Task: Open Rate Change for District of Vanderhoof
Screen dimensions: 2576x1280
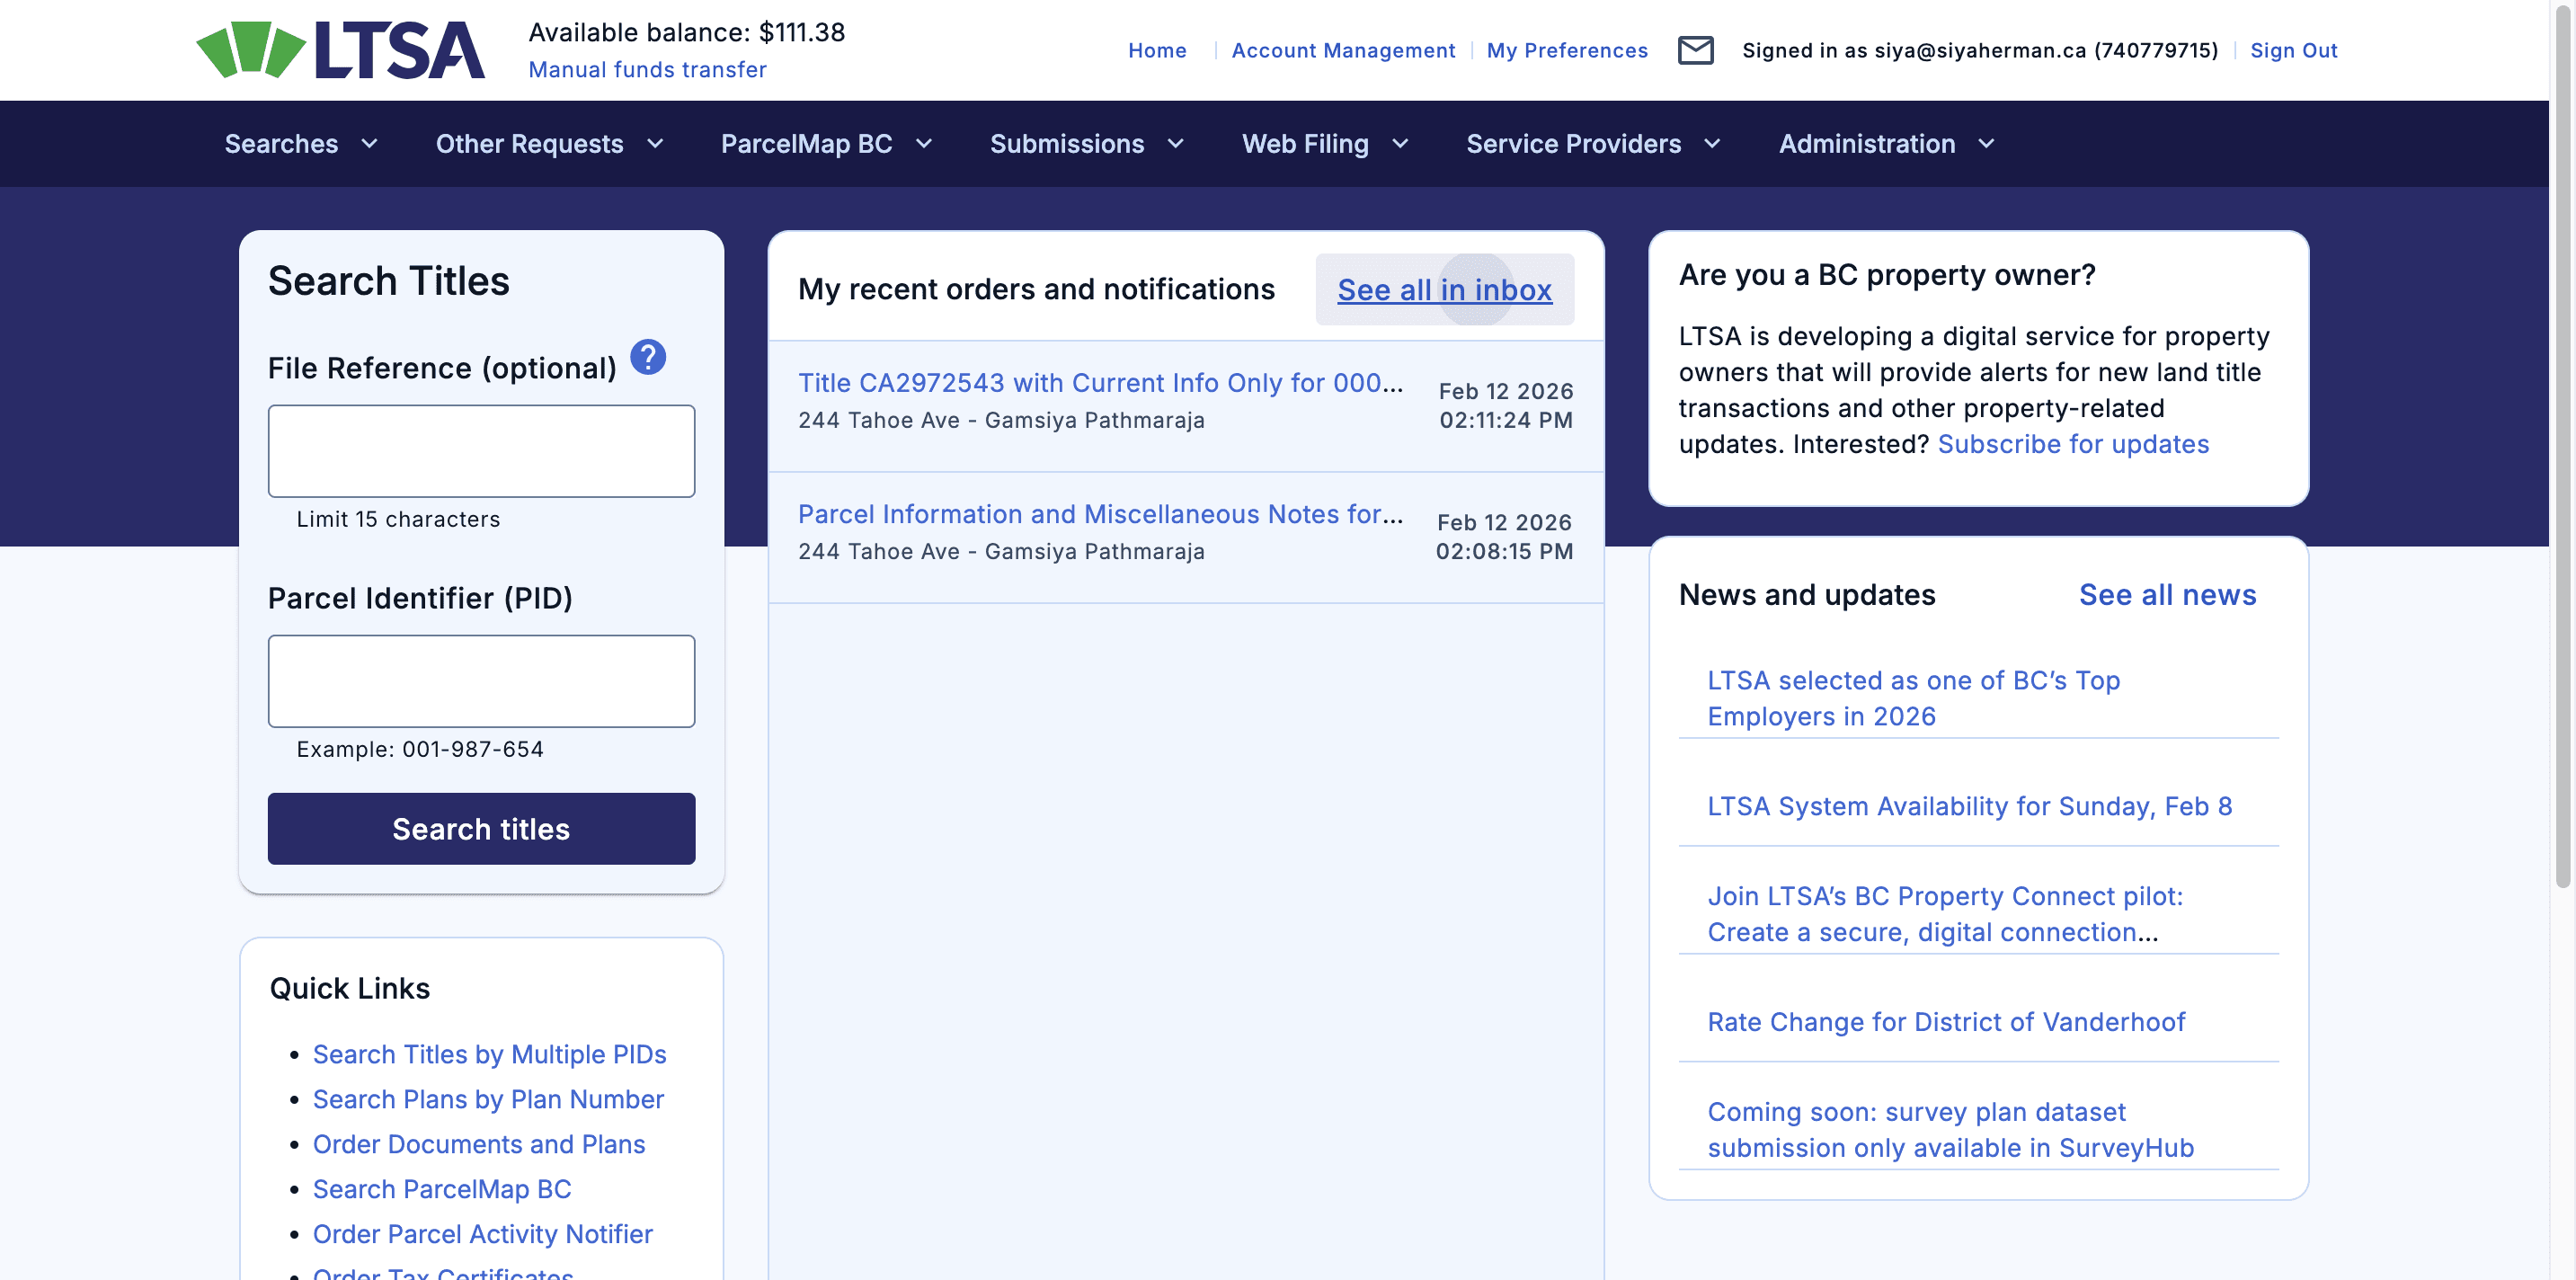Action: (x=1946, y=1022)
